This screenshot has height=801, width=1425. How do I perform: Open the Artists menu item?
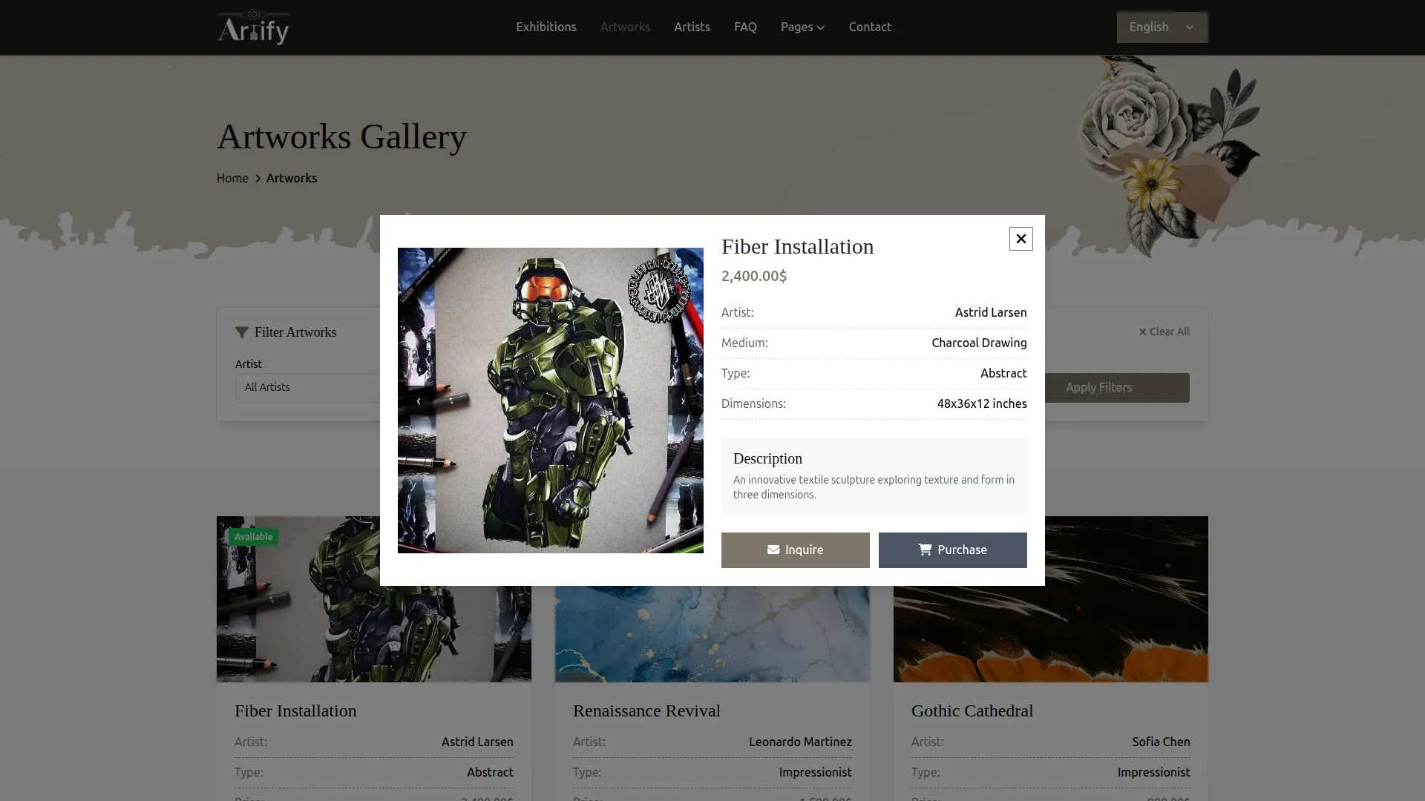(x=691, y=27)
